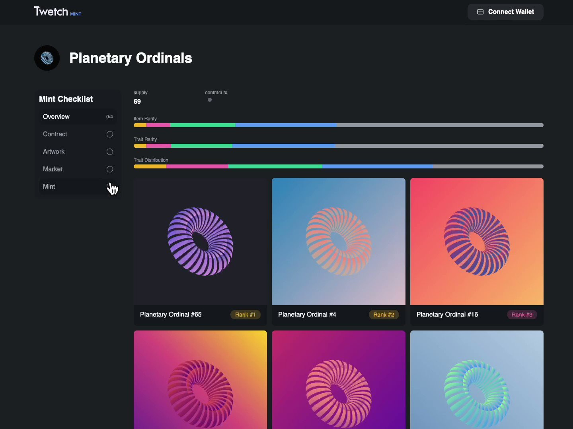573x429 pixels.
Task: Click the Mint Checklist heading
Action: 66,99
